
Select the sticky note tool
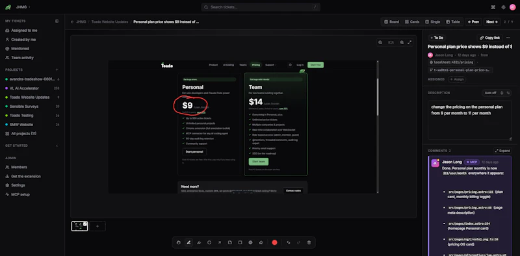(230, 242)
